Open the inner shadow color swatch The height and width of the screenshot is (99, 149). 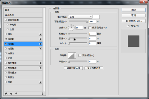[x=96, y=17]
